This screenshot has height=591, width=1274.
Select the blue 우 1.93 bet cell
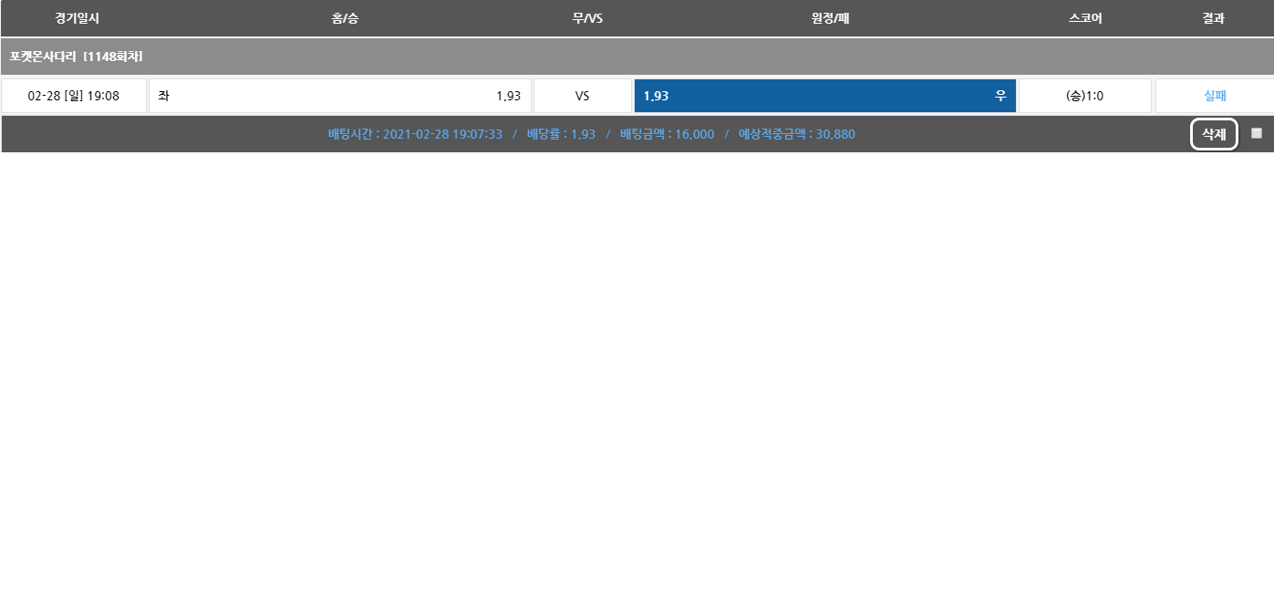pos(824,96)
